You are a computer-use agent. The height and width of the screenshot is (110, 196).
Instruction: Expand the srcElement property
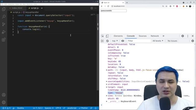click(x=107, y=84)
